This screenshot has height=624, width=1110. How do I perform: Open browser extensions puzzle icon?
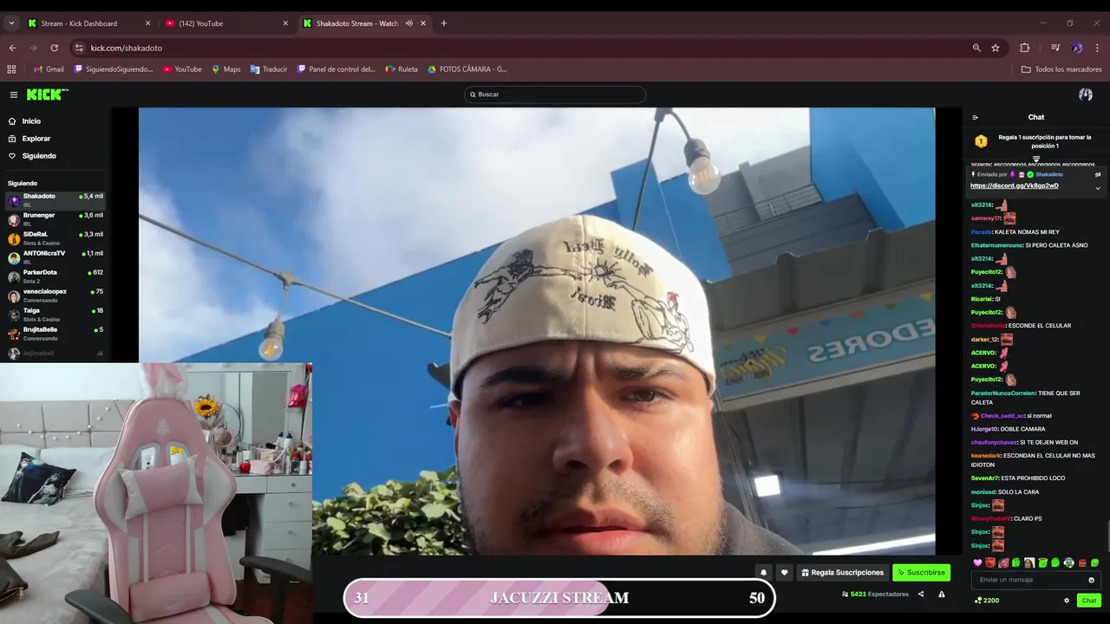(1024, 48)
